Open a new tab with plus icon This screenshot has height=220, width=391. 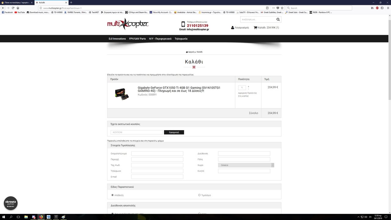71,2
